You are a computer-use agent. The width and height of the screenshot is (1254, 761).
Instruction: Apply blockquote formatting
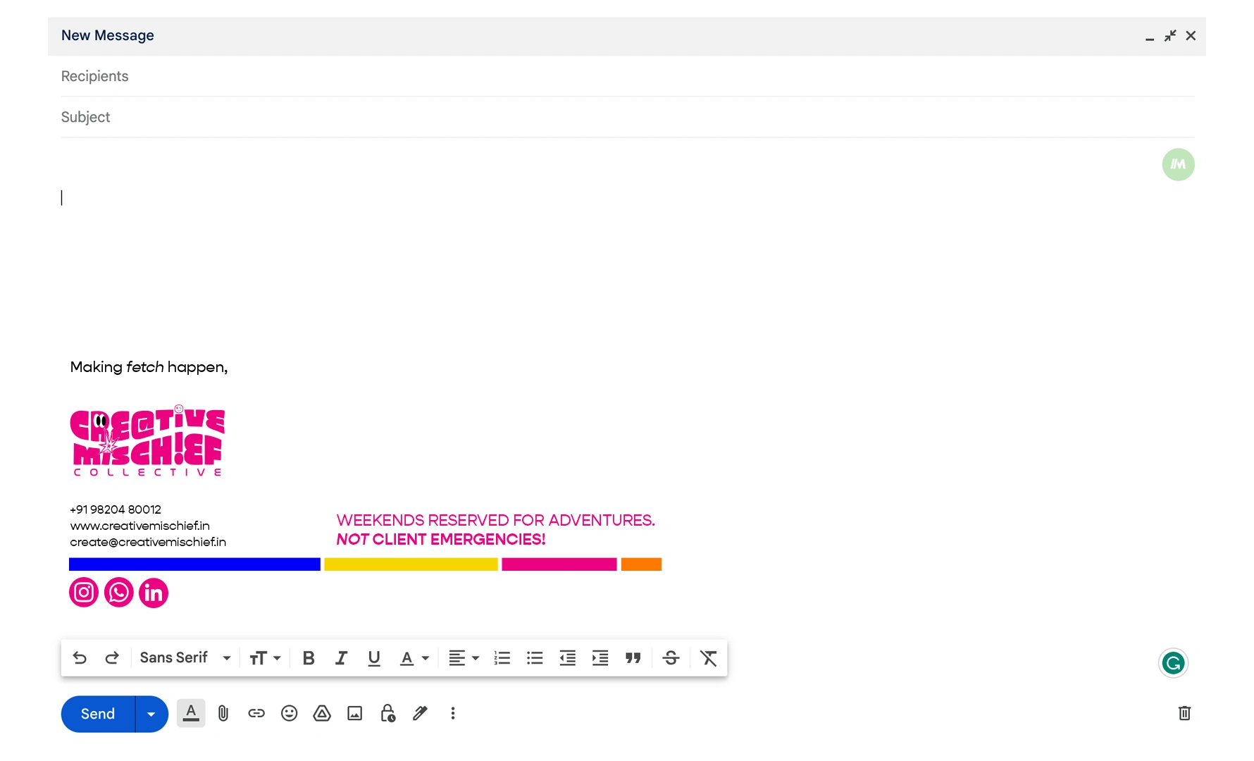pos(633,658)
